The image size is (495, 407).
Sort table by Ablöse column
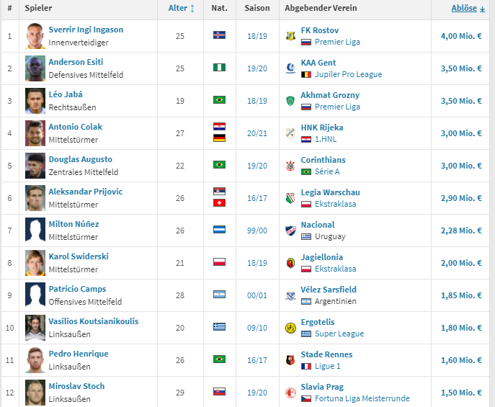point(468,8)
